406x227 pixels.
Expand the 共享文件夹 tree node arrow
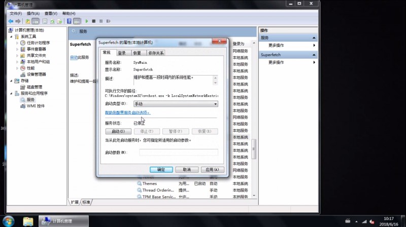[17, 55]
